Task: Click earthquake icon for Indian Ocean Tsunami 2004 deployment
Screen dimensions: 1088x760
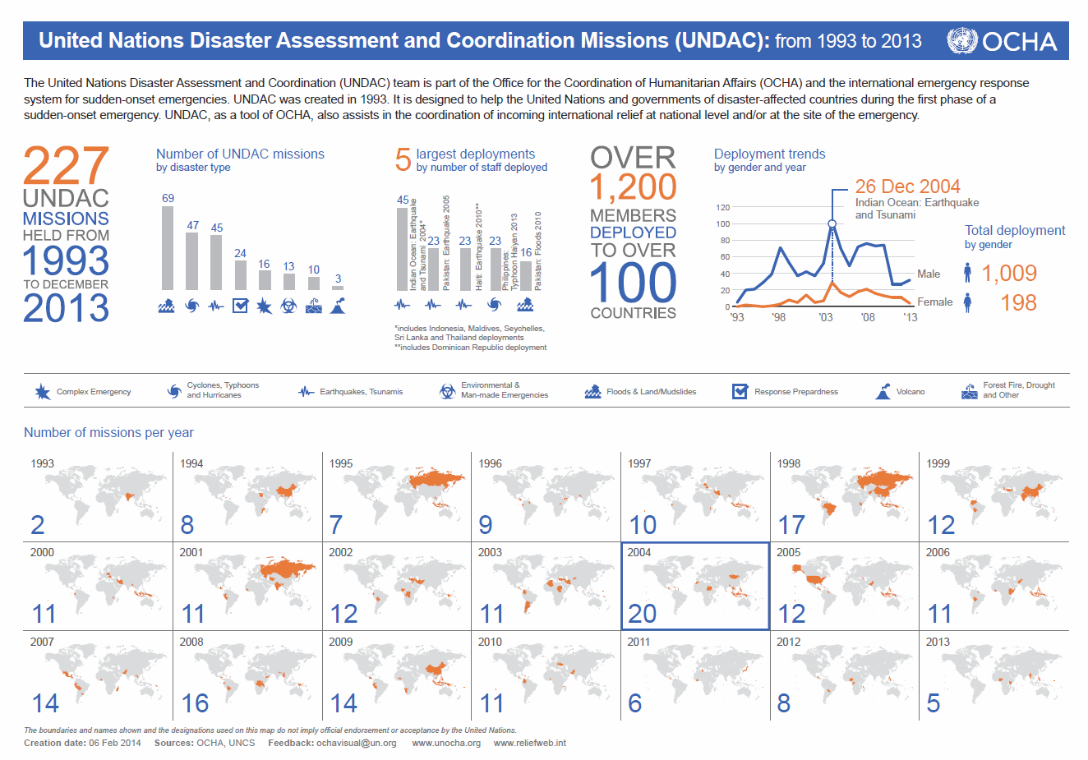Action: [x=402, y=305]
